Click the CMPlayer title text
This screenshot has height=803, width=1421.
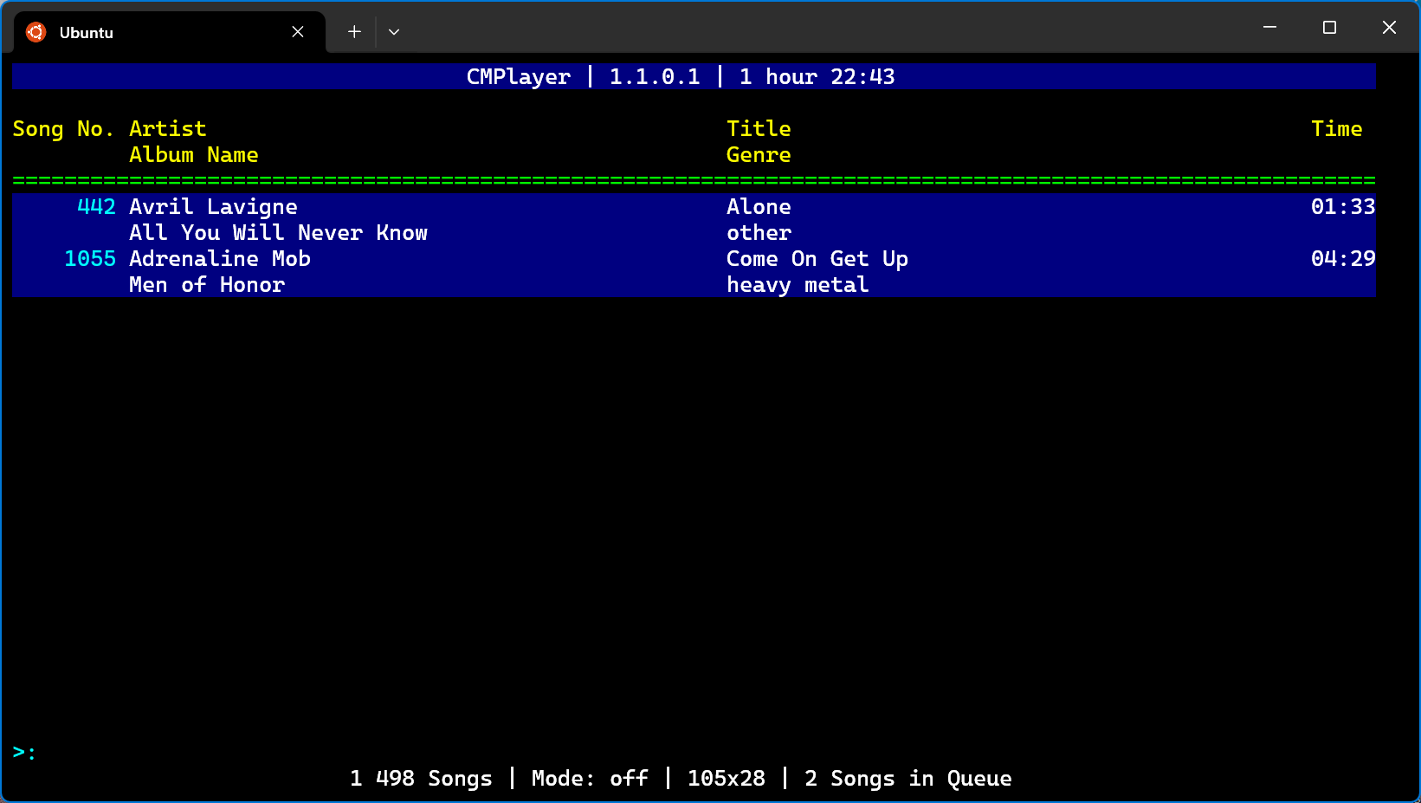[519, 77]
